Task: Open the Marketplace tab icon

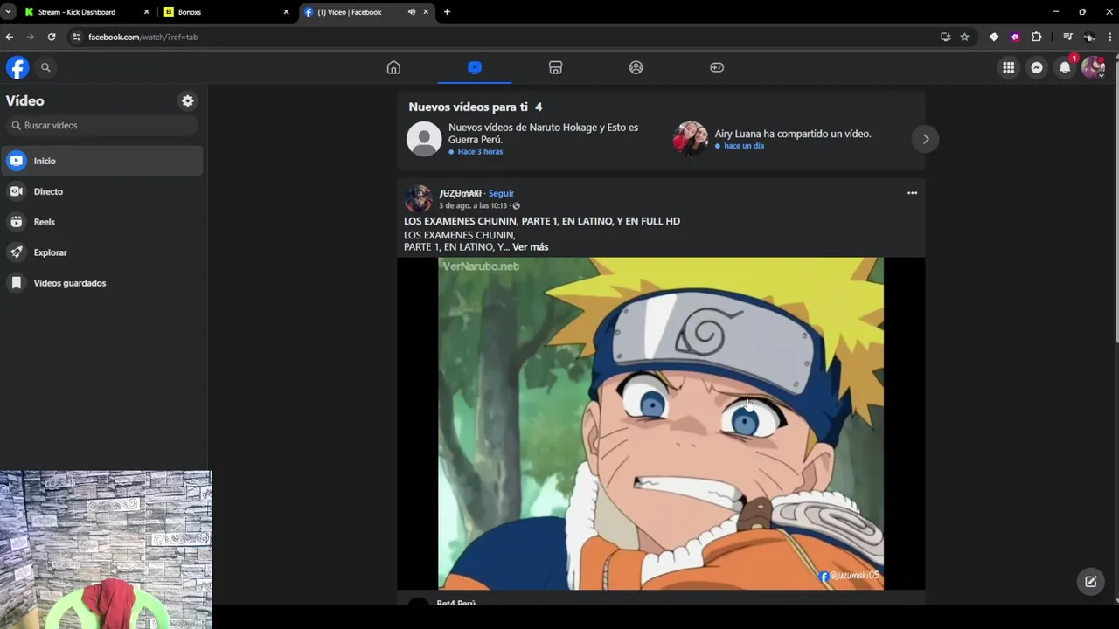Action: [x=555, y=67]
